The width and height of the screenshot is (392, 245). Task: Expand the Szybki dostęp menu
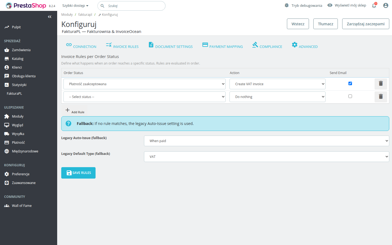75,5
